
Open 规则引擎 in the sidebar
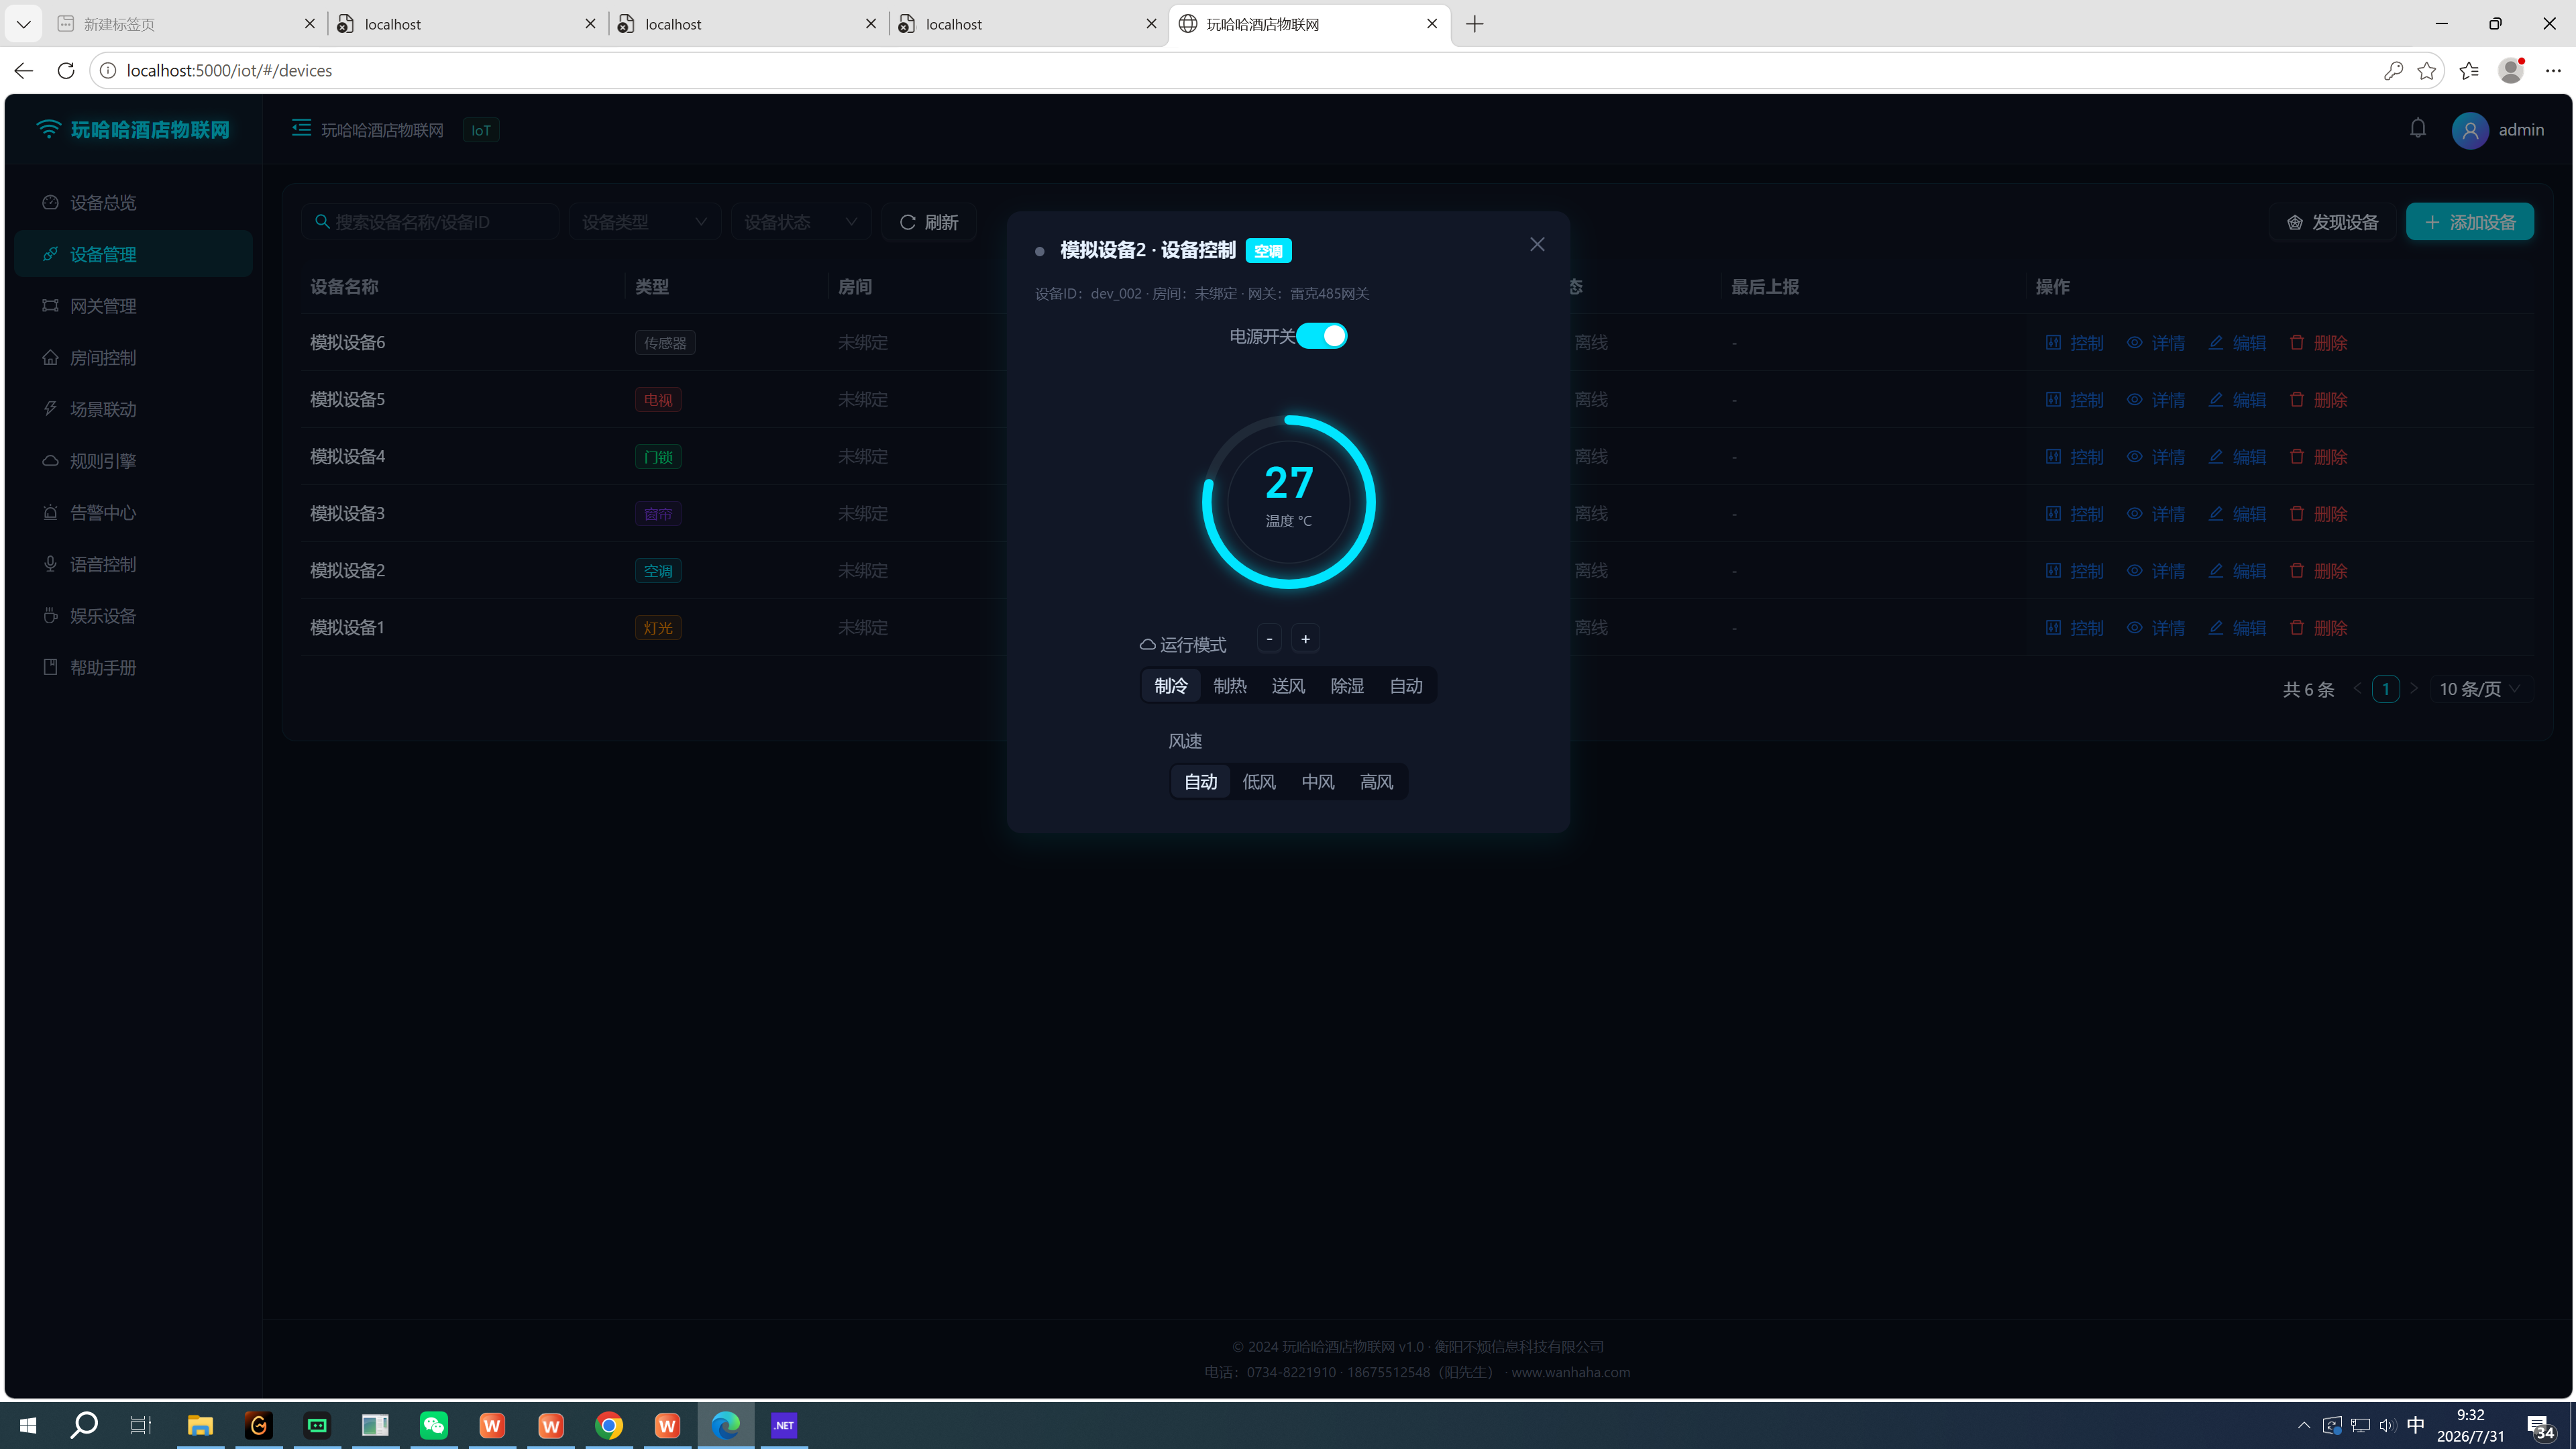pos(134,461)
